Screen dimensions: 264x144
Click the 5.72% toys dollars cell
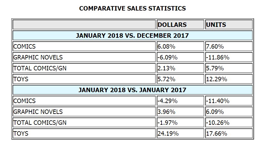(180, 79)
